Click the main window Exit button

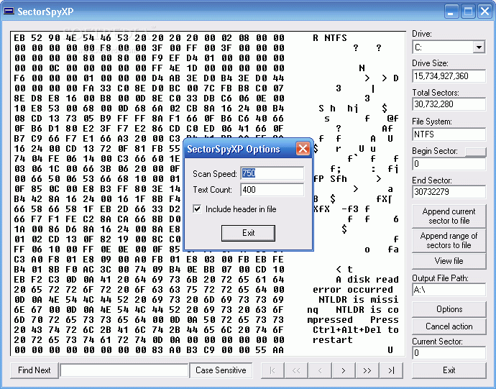tap(449, 370)
